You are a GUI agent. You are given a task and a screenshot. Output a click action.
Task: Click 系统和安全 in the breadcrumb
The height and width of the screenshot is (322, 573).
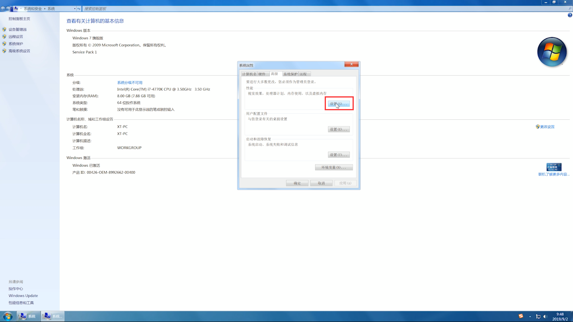pyautogui.click(x=33, y=9)
